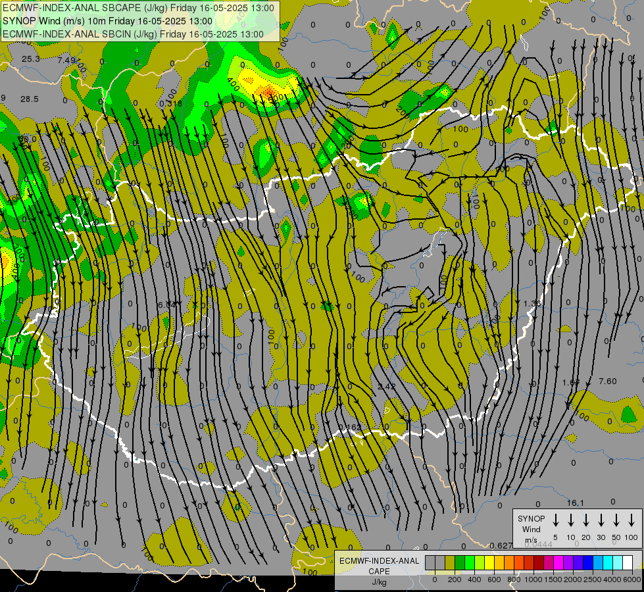The height and width of the screenshot is (592, 644).
Task: Select the olive swatch in CAPE legend
Action: click(450, 562)
